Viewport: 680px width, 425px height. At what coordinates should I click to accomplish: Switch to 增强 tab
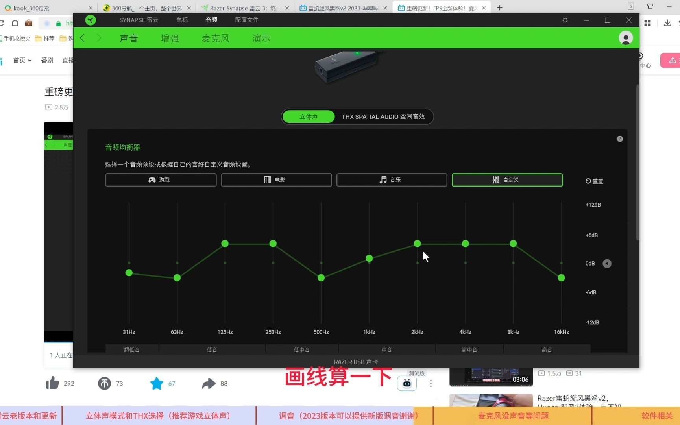[170, 38]
